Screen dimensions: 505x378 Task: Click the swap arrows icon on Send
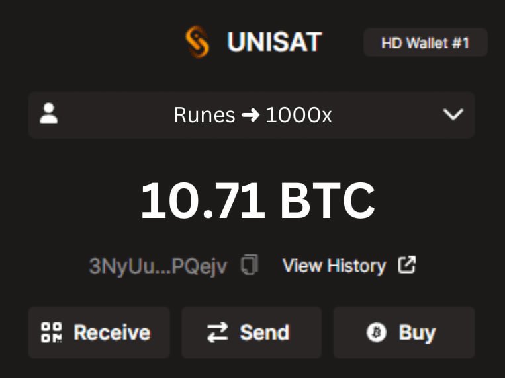pos(217,332)
